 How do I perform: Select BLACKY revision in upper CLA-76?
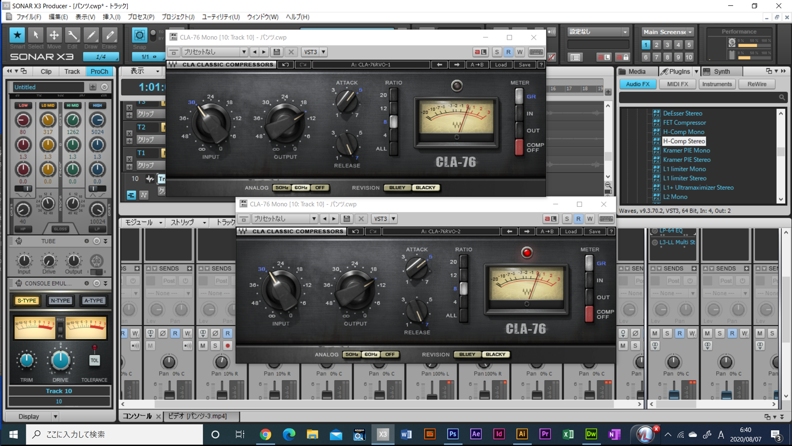[426, 188]
